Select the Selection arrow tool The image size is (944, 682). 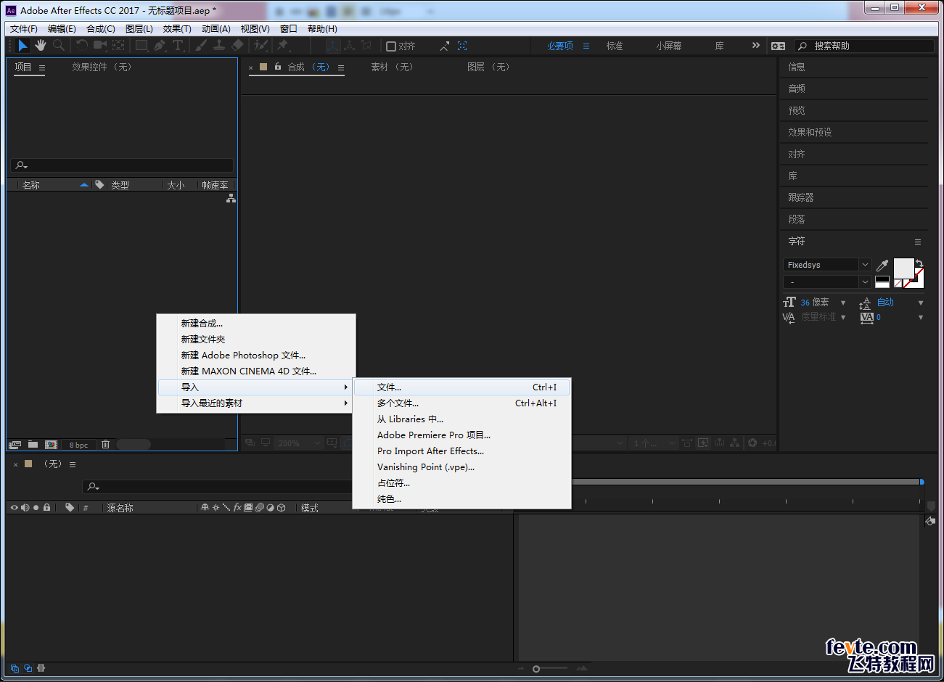(x=22, y=46)
